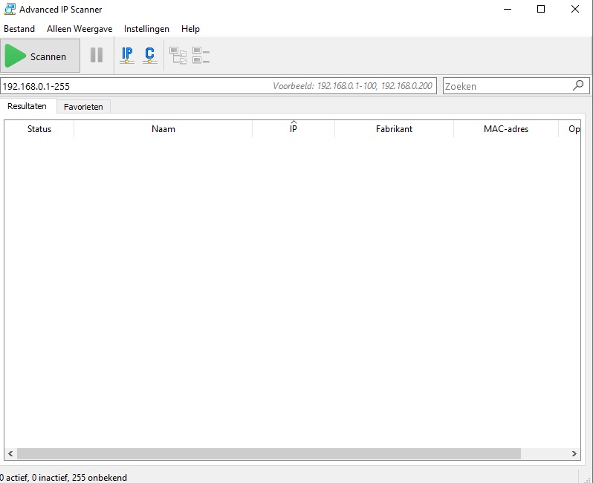The height and width of the screenshot is (483, 593).
Task: Click the expand all tree icon
Action: tap(178, 56)
